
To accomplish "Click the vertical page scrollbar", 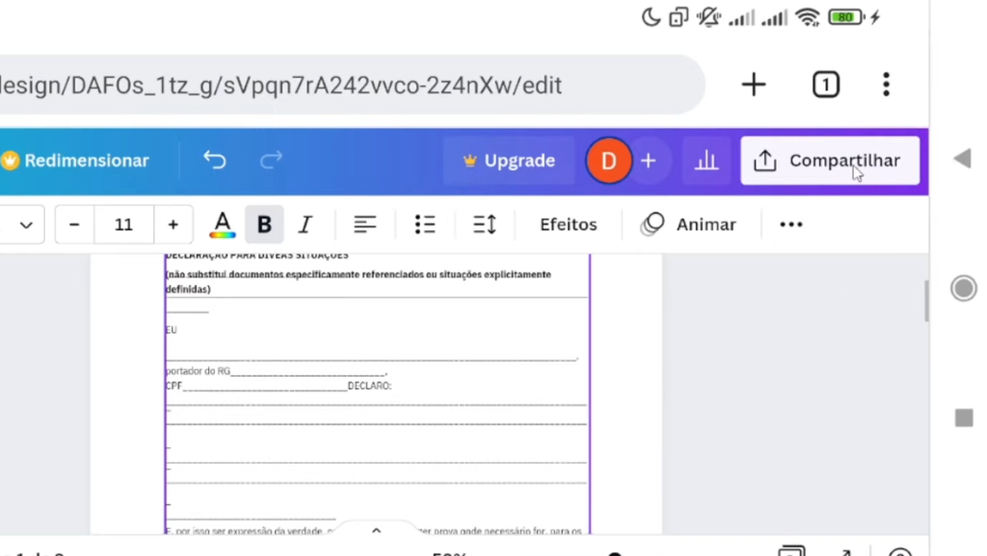I will click(926, 301).
